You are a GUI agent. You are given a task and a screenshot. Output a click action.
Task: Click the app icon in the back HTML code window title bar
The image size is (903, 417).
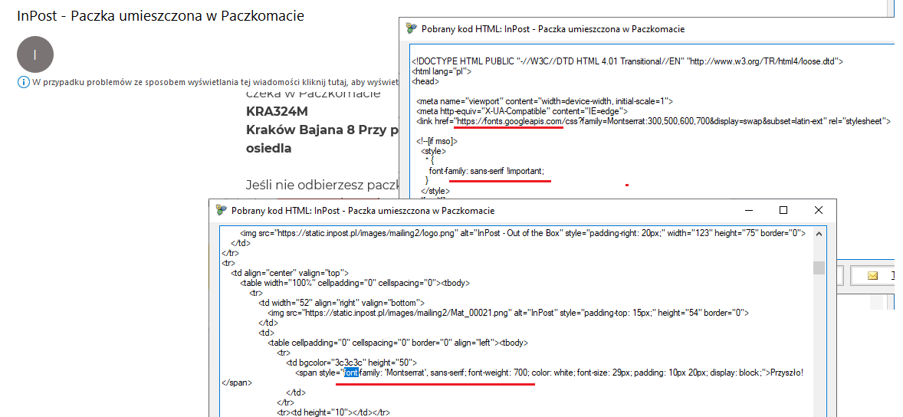click(411, 28)
